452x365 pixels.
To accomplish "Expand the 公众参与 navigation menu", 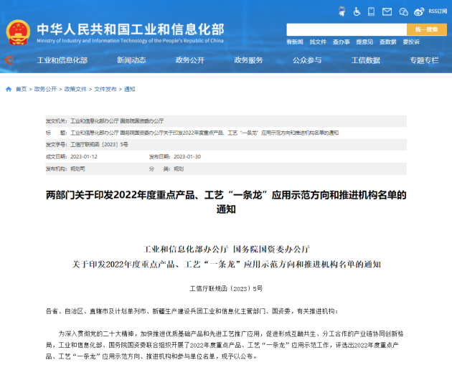I will 307,60.
